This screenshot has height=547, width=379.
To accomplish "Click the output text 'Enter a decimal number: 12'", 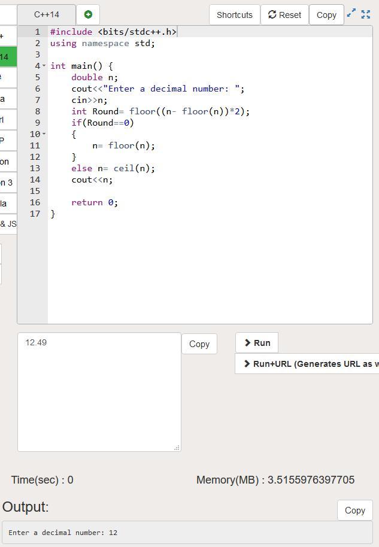I will pyautogui.click(x=63, y=533).
